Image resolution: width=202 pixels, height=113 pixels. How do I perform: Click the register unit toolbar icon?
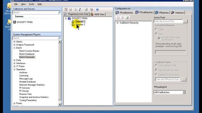point(76,9)
